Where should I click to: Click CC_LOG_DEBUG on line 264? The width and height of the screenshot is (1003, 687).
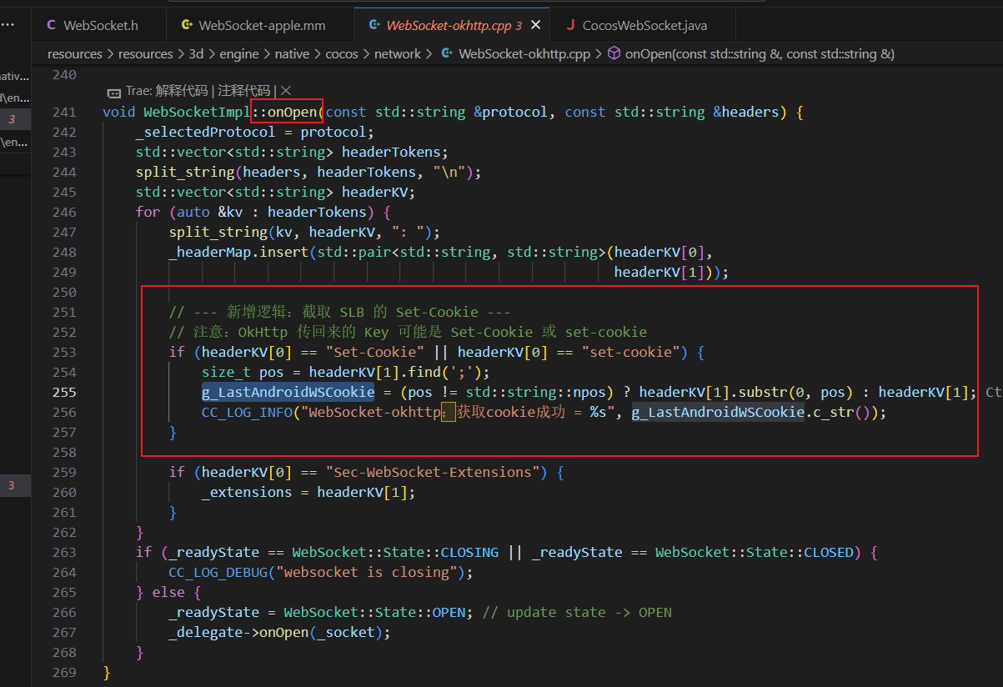pyautogui.click(x=218, y=572)
